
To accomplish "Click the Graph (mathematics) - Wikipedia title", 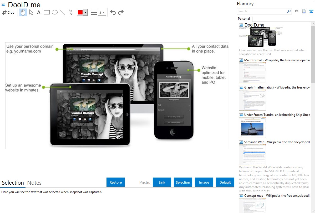I will coord(277,87).
